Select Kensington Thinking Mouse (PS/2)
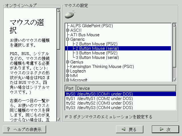The image size is (182, 136). point(102,67)
